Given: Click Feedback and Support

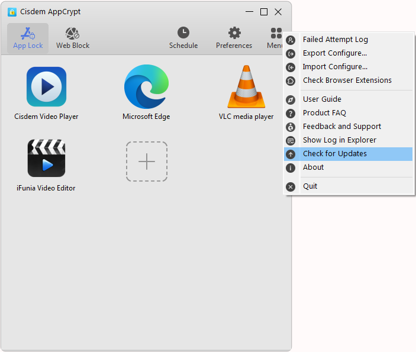Looking at the screenshot, I should [x=341, y=127].
